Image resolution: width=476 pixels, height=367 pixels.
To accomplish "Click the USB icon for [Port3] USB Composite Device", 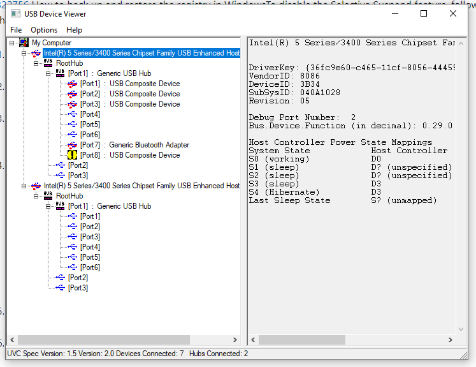I will 72,104.
